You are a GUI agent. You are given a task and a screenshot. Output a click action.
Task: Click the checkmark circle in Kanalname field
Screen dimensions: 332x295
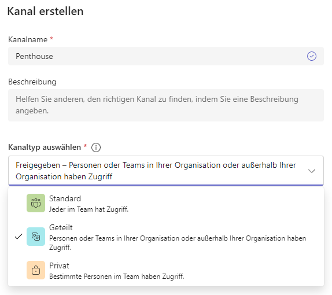(312, 56)
